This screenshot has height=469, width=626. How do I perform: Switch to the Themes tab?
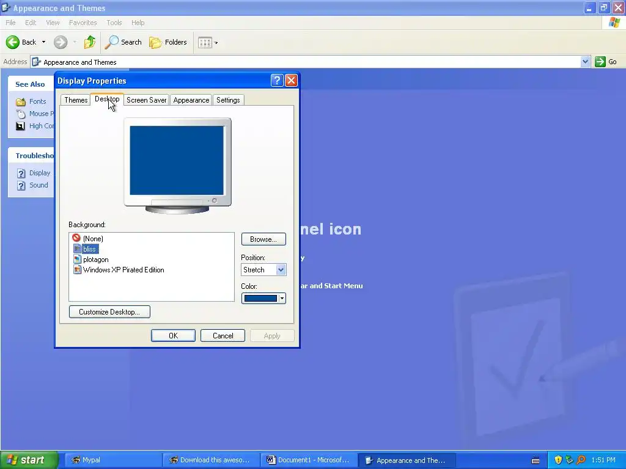point(76,100)
